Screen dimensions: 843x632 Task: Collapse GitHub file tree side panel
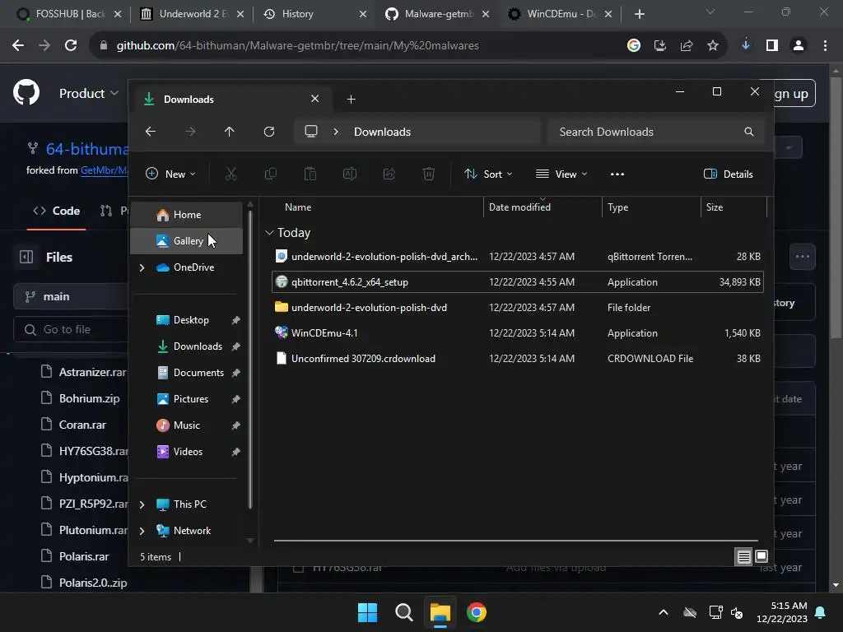pos(26,257)
